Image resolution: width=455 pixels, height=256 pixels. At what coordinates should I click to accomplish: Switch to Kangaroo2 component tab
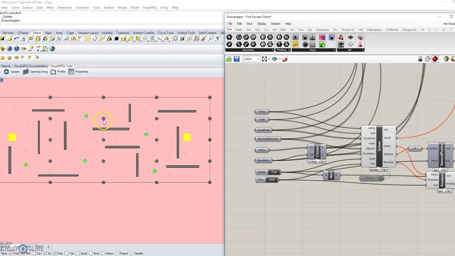point(409,30)
